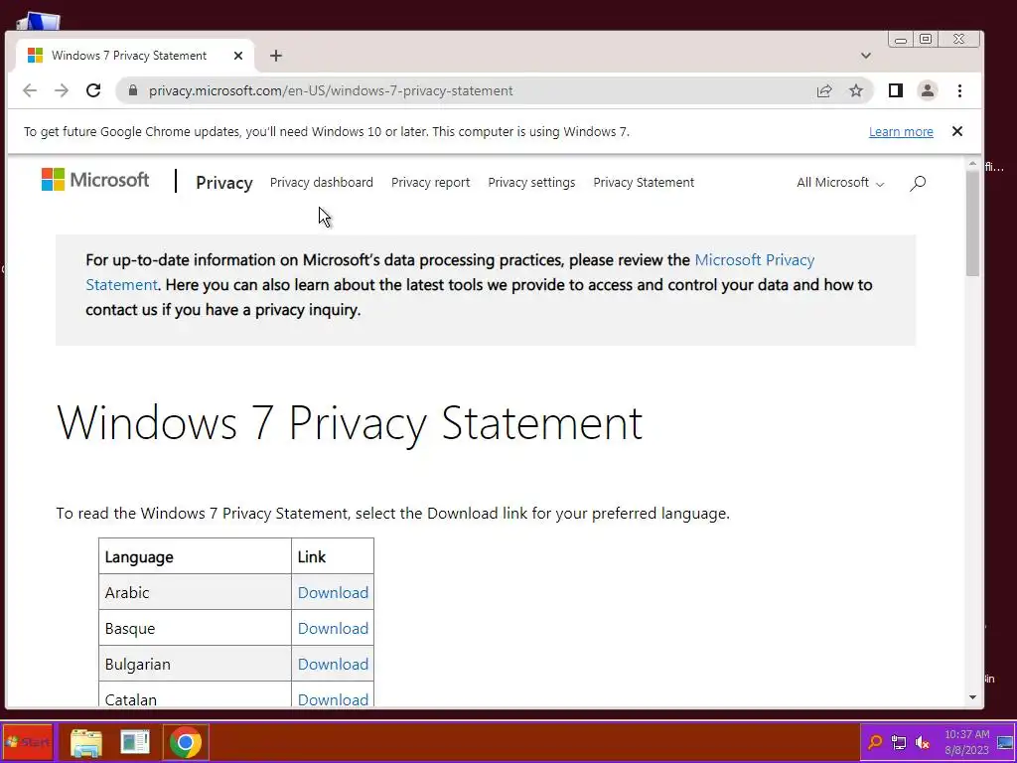The height and width of the screenshot is (763, 1017).
Task: Expand the All Microsoft dropdown
Action: [x=840, y=183]
